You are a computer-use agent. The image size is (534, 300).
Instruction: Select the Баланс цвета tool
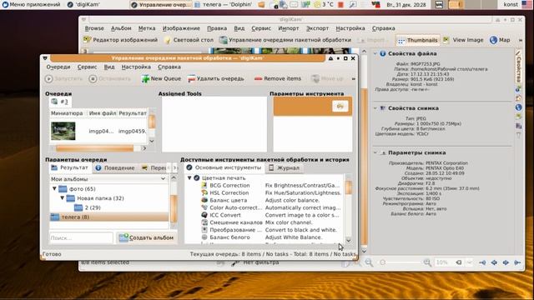point(228,200)
